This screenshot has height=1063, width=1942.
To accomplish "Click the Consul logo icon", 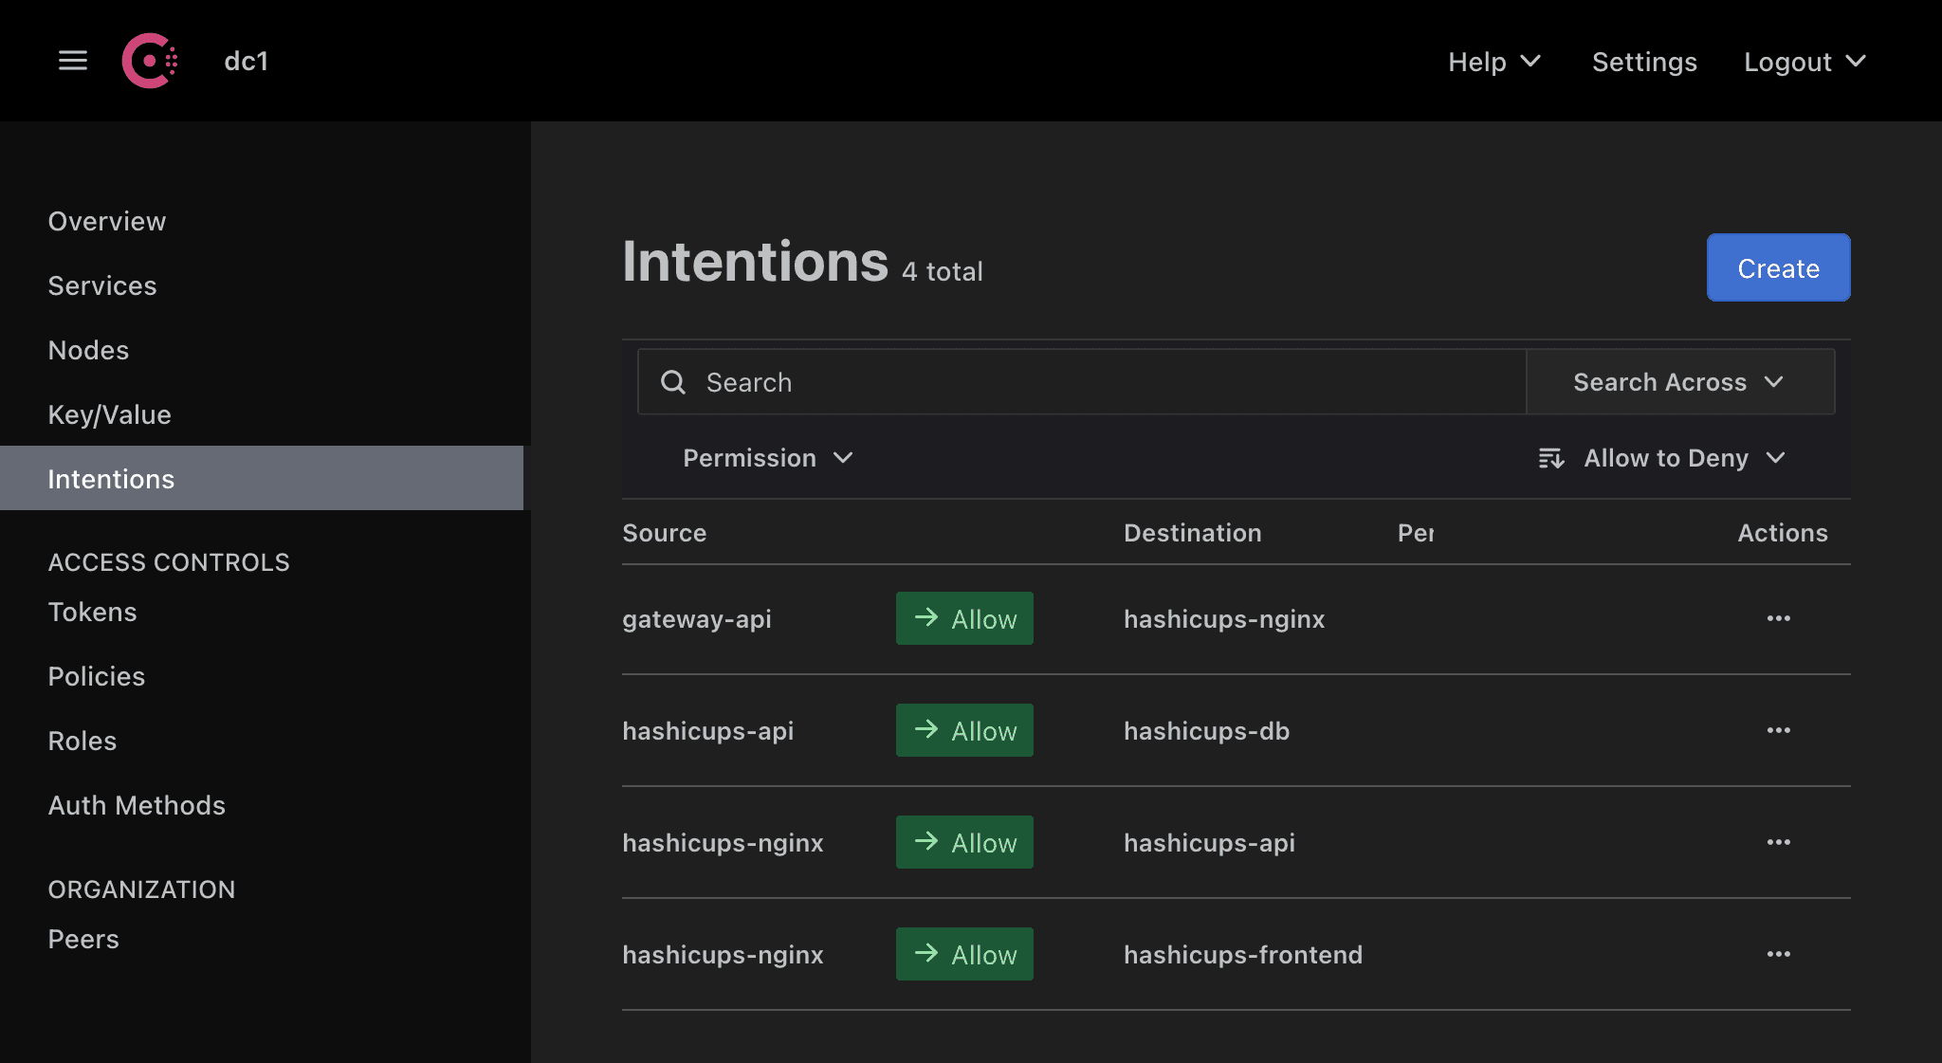I will click(x=150, y=61).
